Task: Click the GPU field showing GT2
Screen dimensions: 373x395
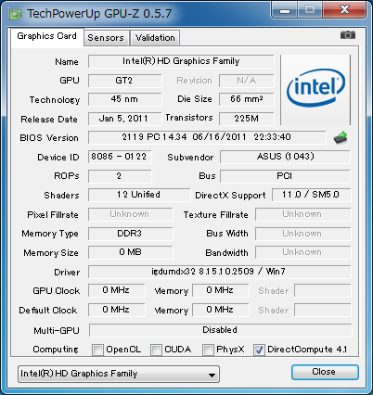Action: pyautogui.click(x=124, y=81)
